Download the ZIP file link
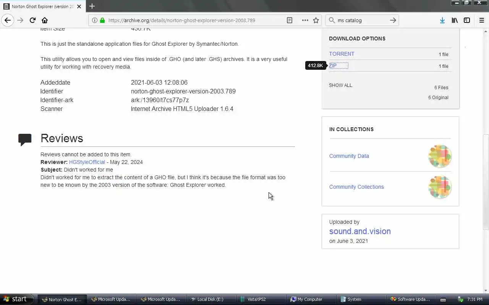This screenshot has width=489, height=305. [x=333, y=66]
